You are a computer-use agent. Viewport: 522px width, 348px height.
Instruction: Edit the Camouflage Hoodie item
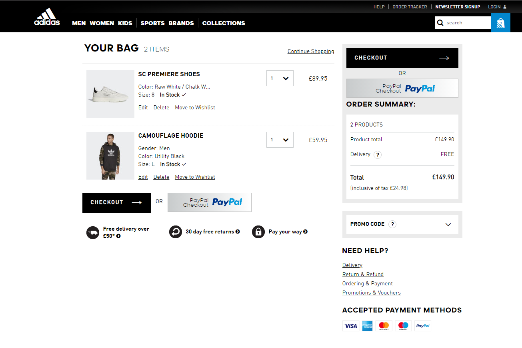[143, 177]
